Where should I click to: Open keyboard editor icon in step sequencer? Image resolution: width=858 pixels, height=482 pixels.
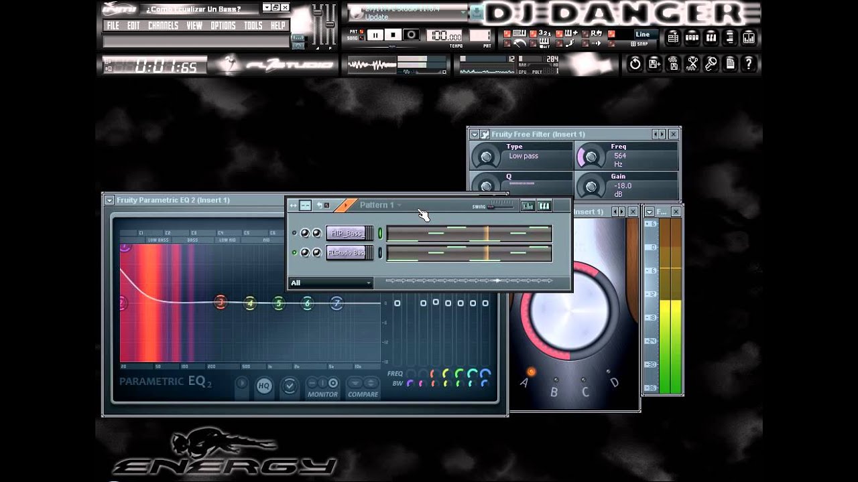tap(544, 206)
